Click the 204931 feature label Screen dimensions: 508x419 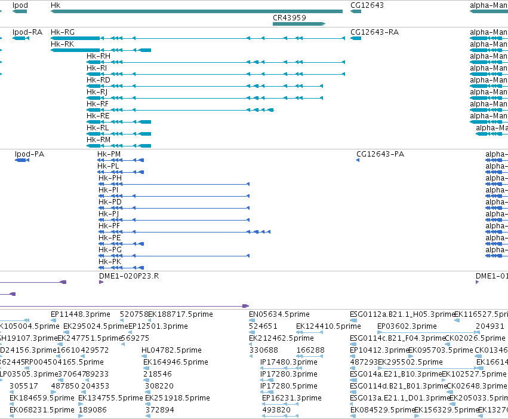coord(490,326)
